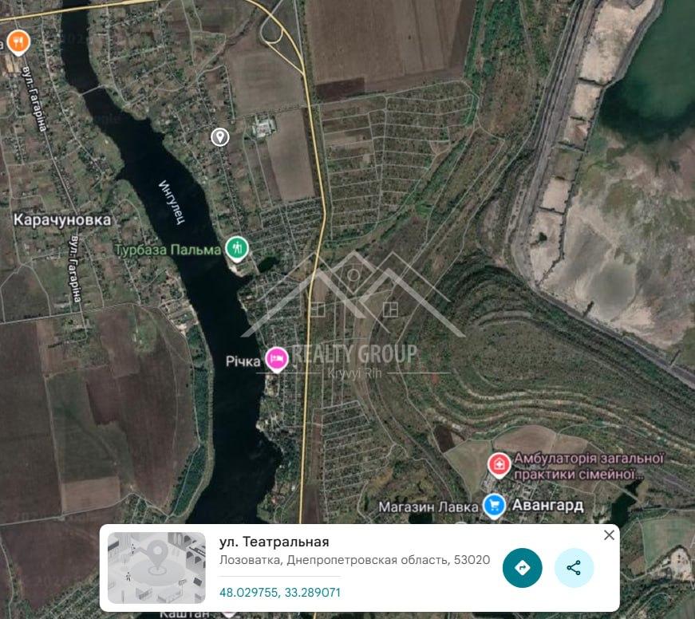Viewport: 695px width, 619px height.
Task: Click the Турбаза Пальма text label
Action: [x=168, y=250]
